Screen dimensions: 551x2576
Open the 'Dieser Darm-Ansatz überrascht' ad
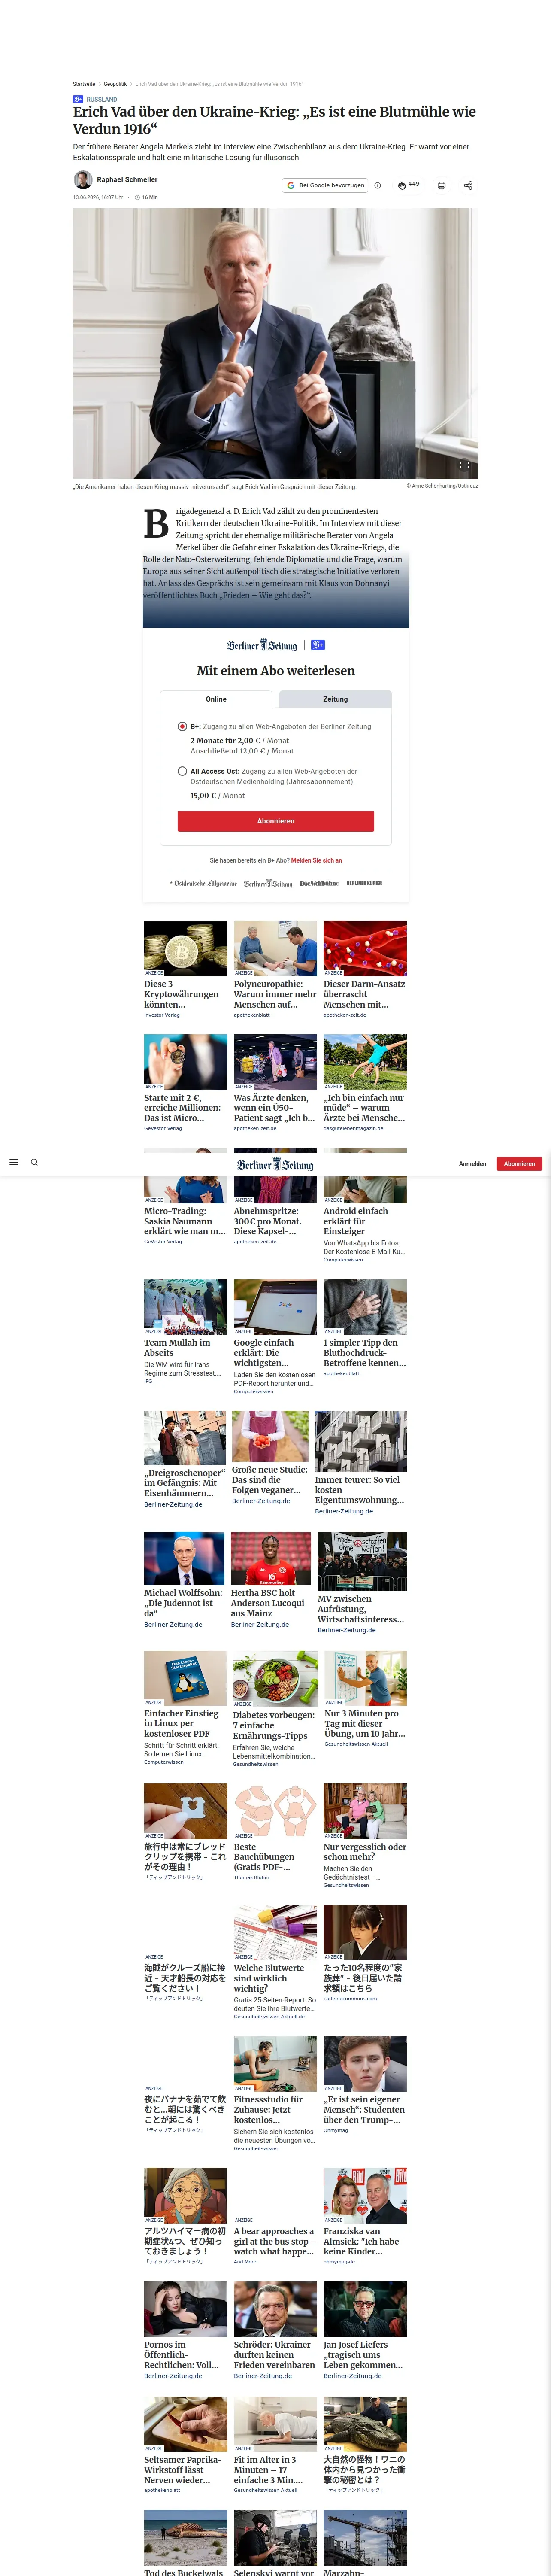pos(365,970)
